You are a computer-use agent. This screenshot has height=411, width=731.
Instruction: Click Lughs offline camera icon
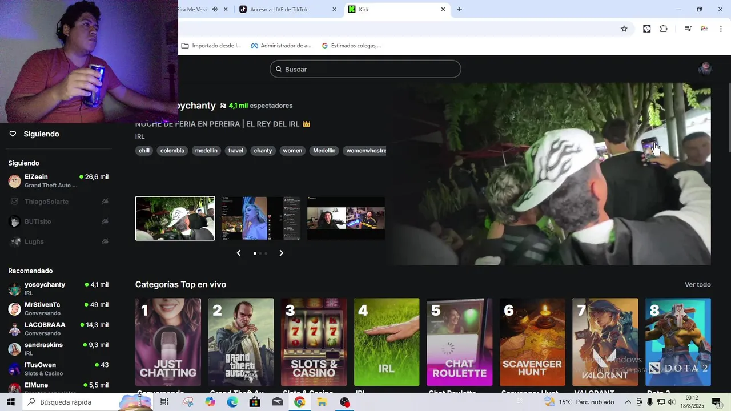(105, 241)
